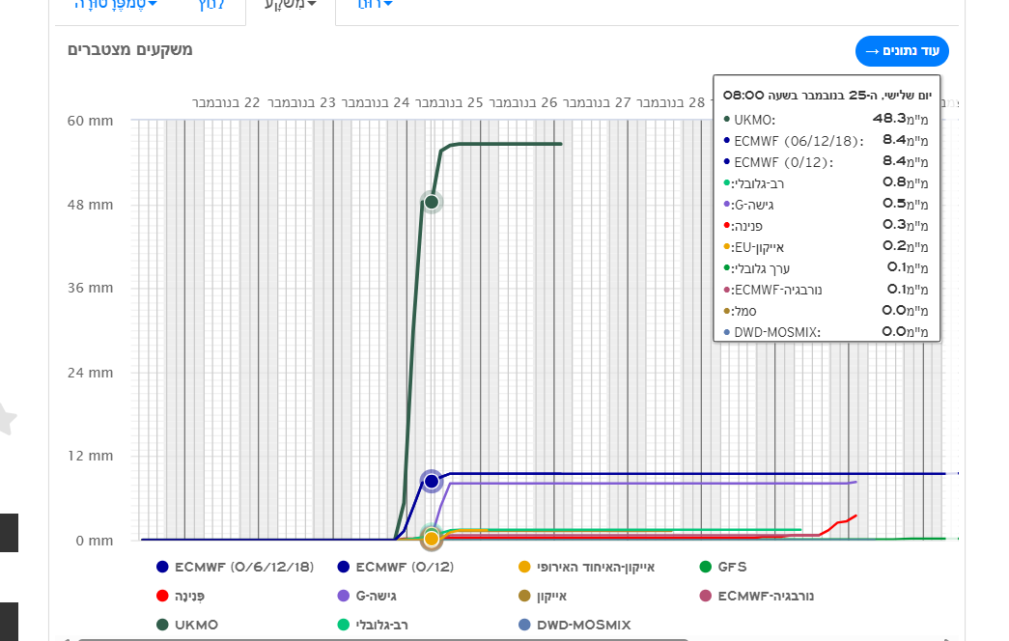Click the DWD-MOSMIX blue legend dot
The image size is (1009, 641).
point(524,625)
